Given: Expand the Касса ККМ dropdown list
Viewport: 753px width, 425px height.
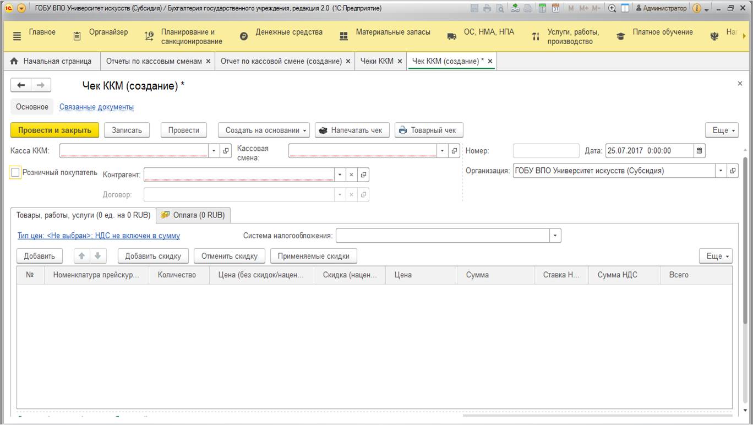Looking at the screenshot, I should (215, 150).
